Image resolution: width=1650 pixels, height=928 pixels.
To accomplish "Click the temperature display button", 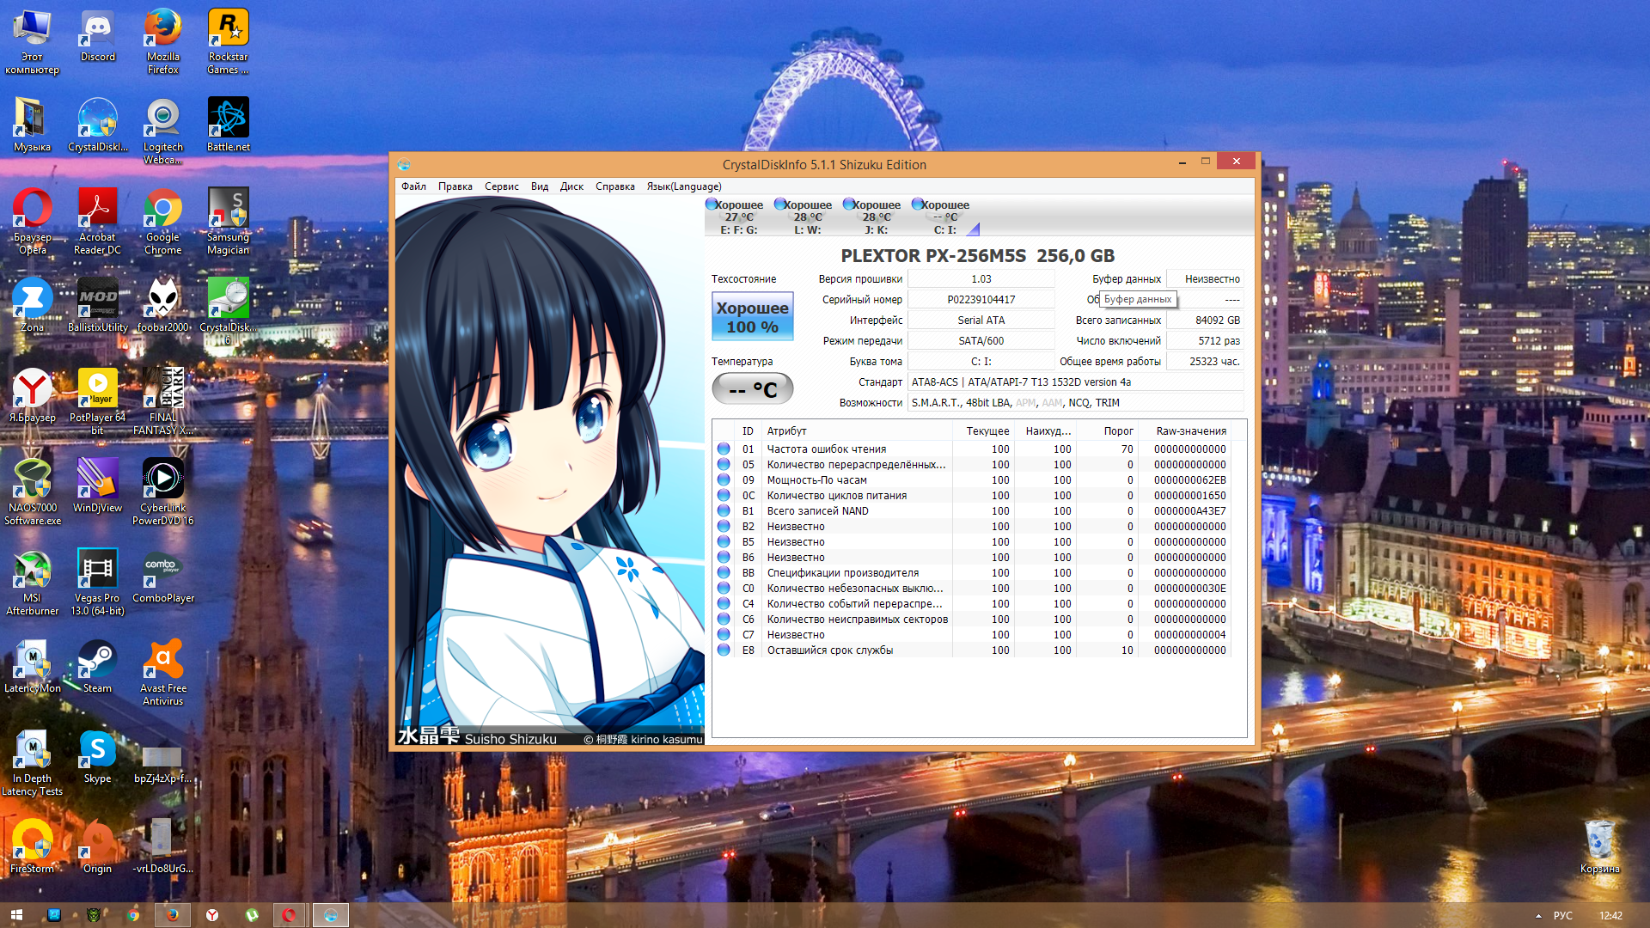I will click(x=752, y=389).
